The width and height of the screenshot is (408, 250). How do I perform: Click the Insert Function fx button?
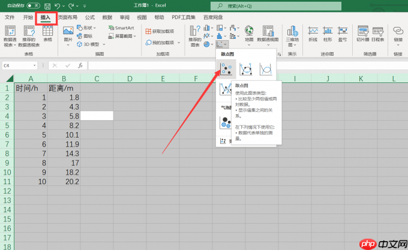[x=80, y=66]
